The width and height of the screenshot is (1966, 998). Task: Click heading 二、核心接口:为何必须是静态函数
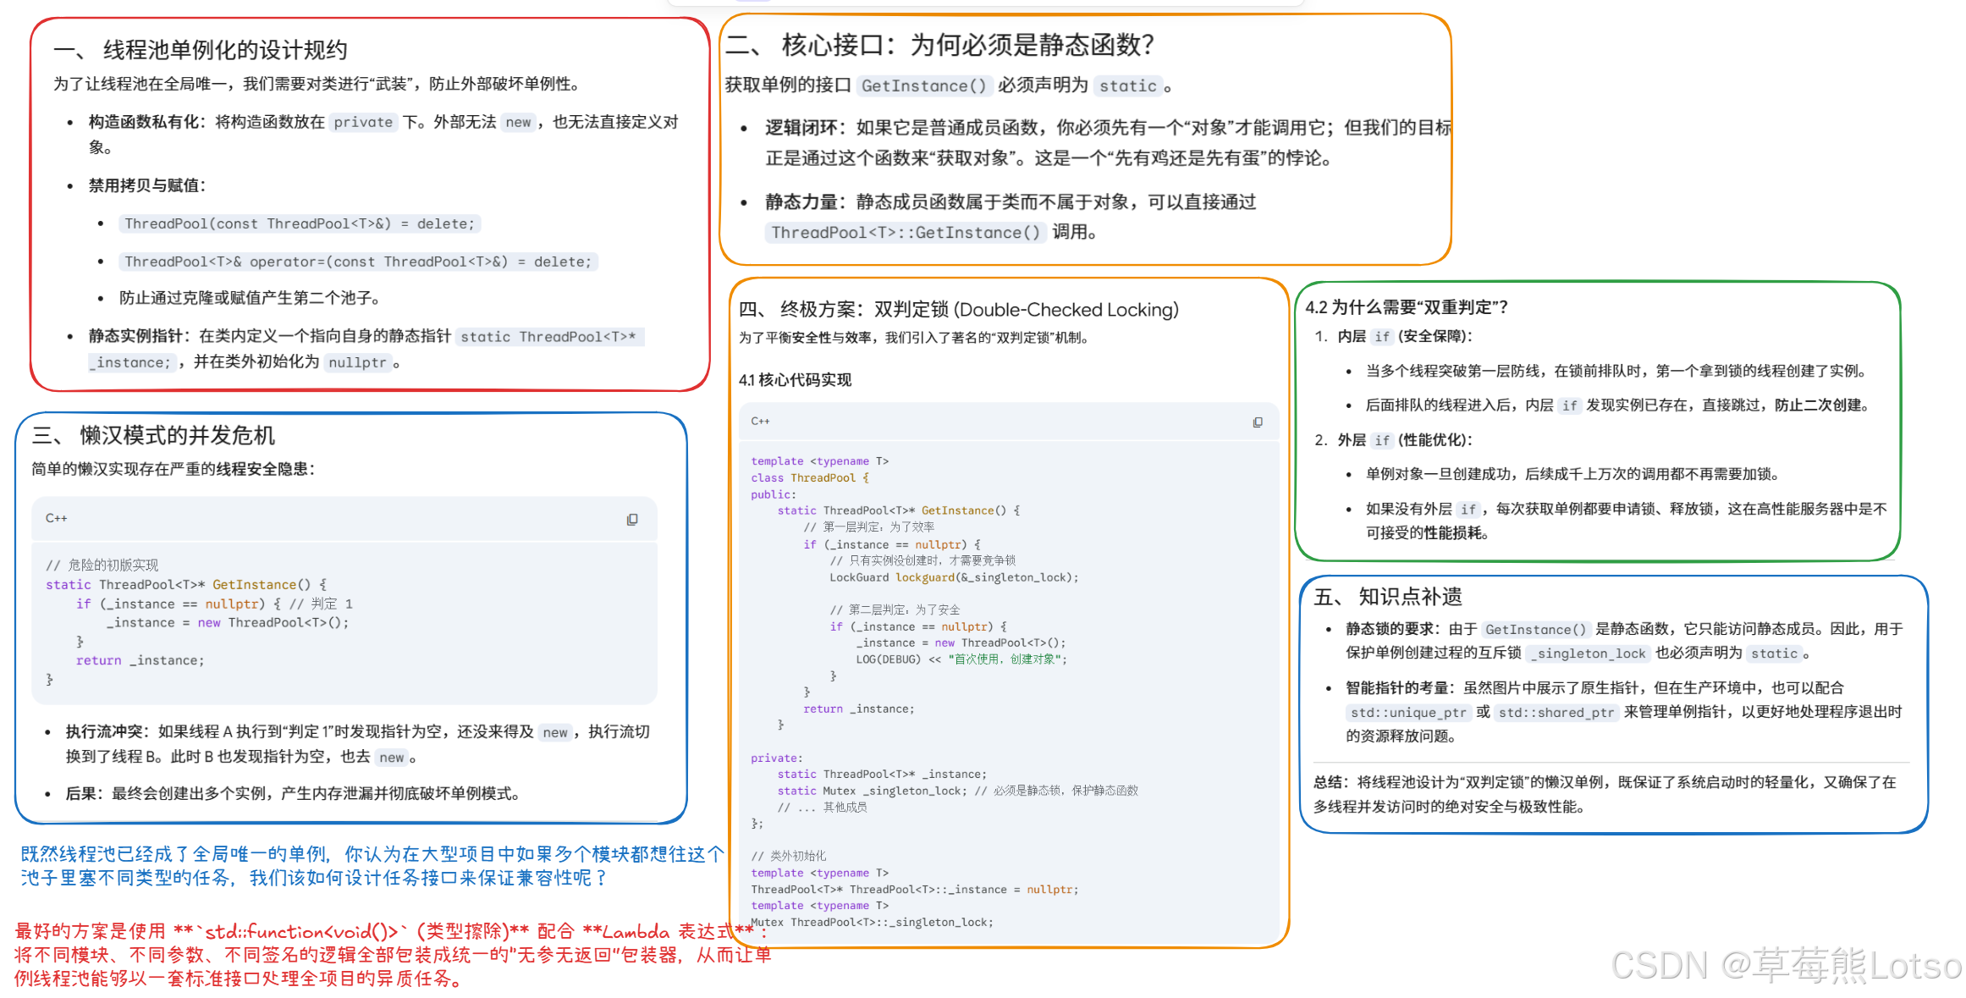click(939, 45)
